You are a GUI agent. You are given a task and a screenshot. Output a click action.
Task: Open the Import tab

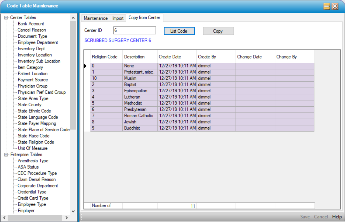(118, 18)
